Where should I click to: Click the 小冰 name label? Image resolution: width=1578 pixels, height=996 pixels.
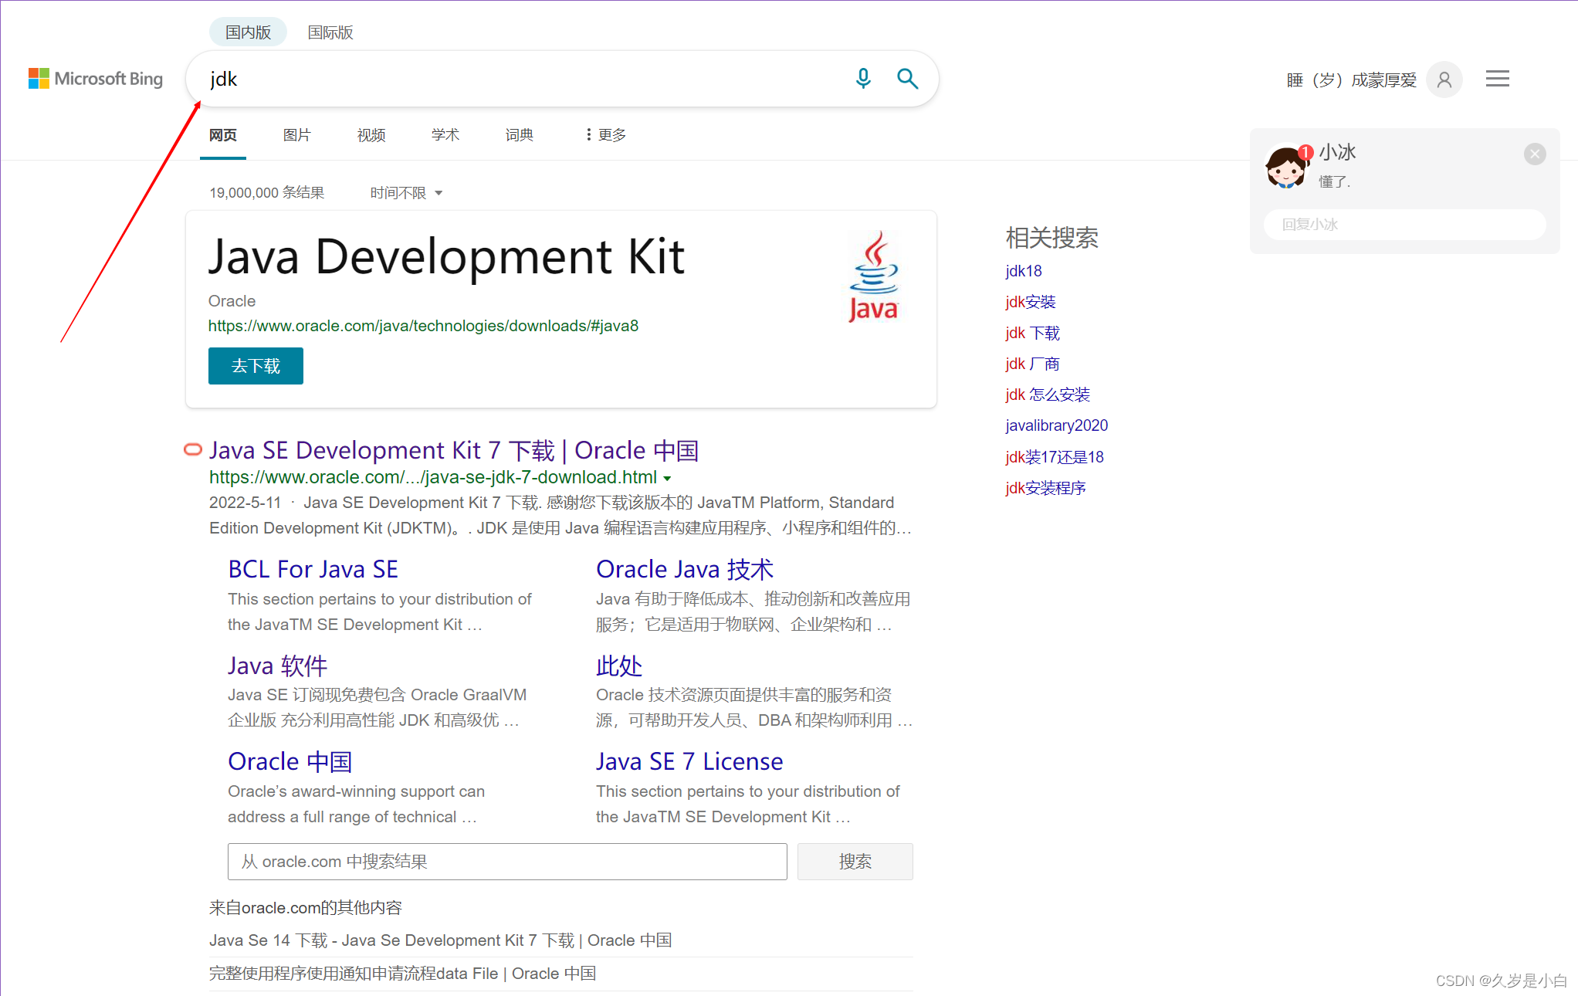(1337, 152)
